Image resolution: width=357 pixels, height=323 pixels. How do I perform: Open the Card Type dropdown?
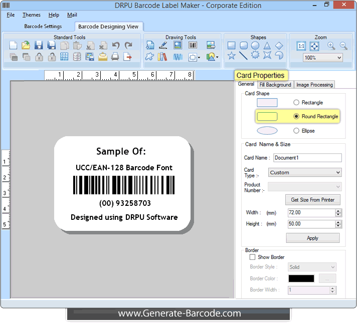coord(304,172)
